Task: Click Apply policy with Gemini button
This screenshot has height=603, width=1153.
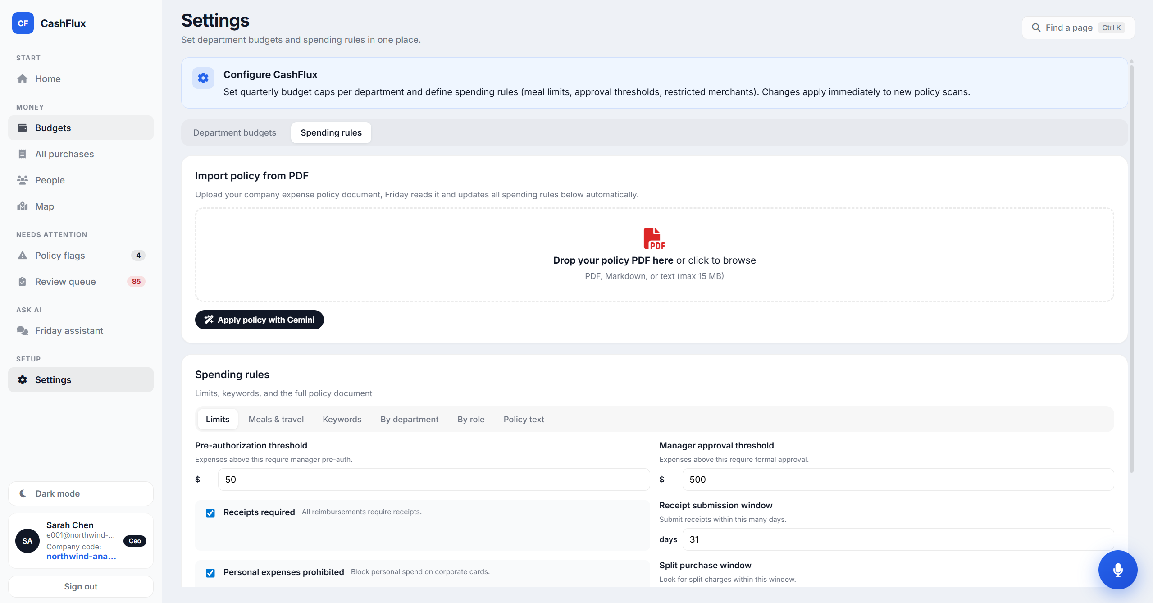Action: tap(259, 320)
